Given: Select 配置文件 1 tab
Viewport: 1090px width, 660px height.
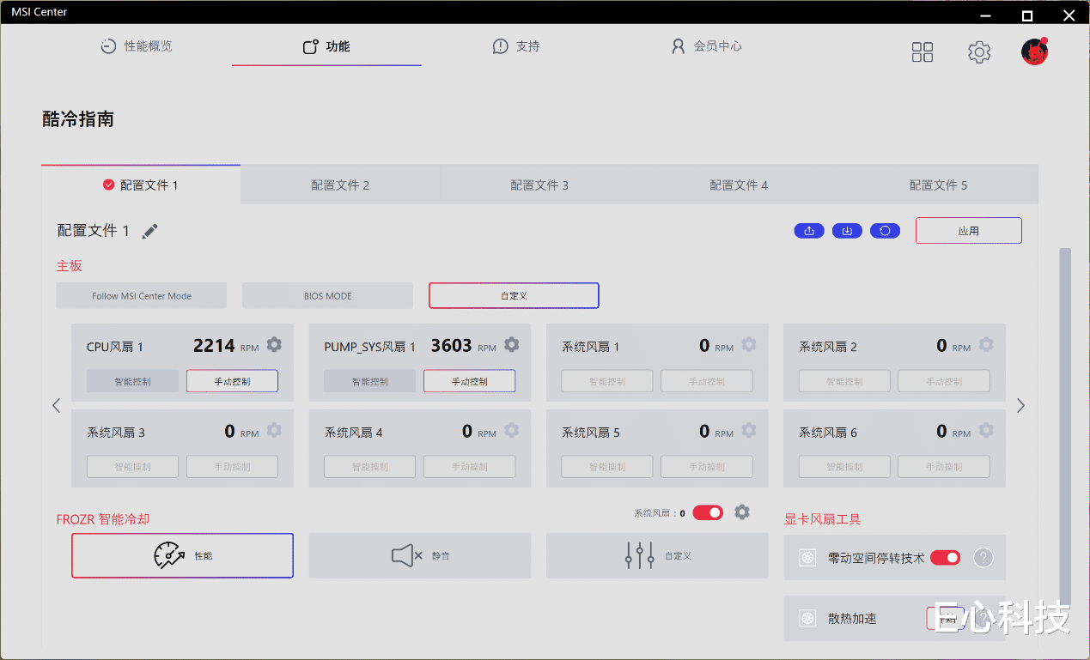Looking at the screenshot, I should point(141,185).
